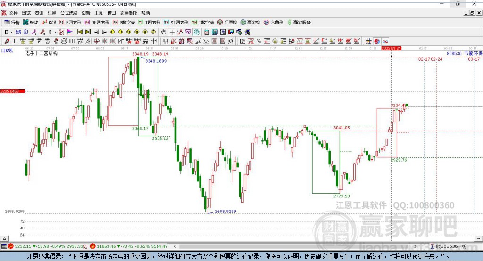The height and width of the screenshot is (261, 483).
Task: Open the calculator icon
Action: point(215,32)
